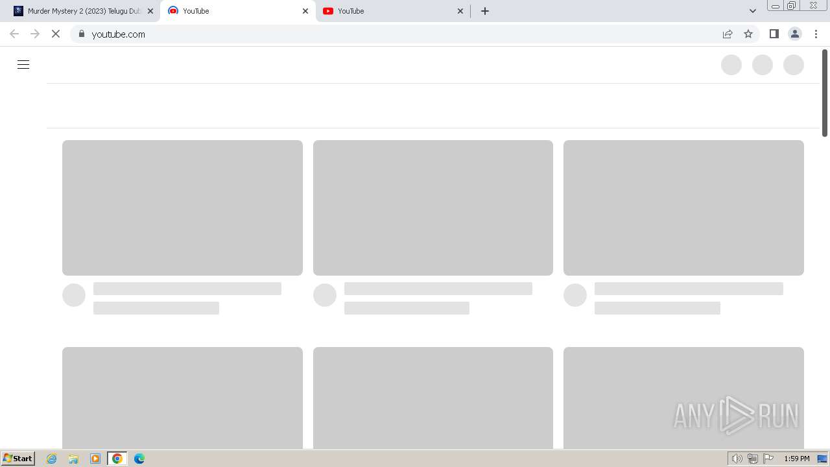
Task: Share this page using the share icon
Action: 728,34
